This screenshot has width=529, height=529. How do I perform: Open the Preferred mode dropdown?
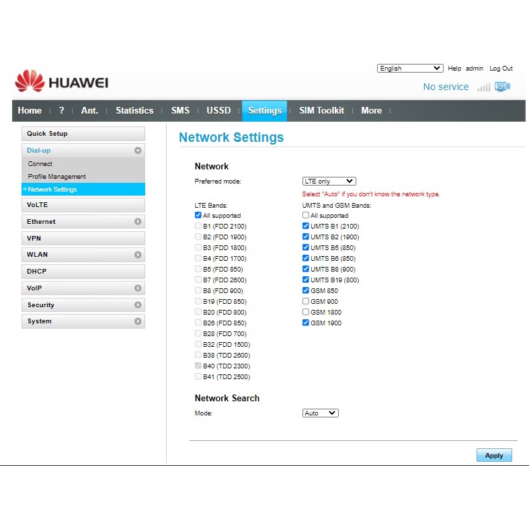click(329, 181)
